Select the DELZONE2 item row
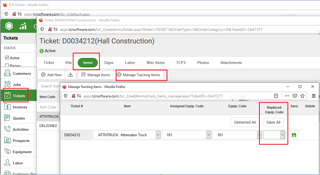The width and height of the screenshot is (320, 175). (49, 126)
